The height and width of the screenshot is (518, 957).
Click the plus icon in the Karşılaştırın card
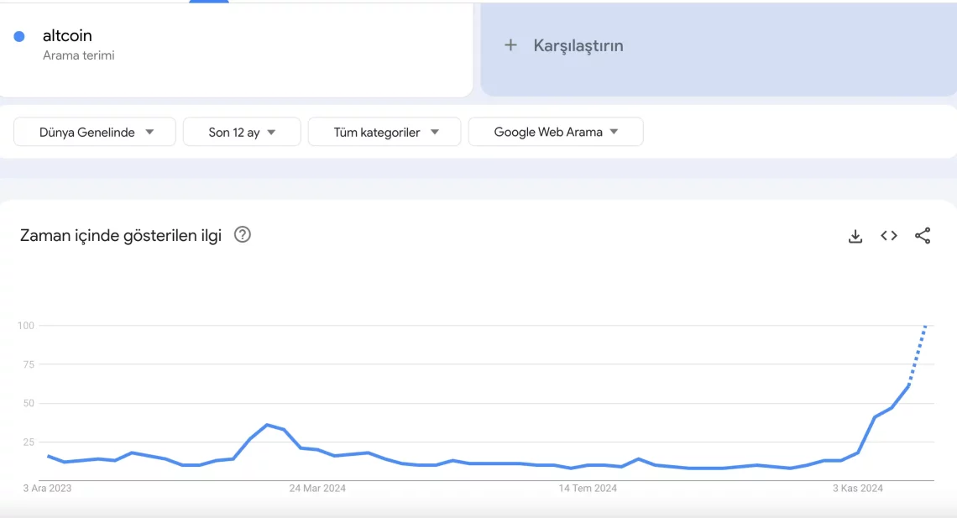pyautogui.click(x=511, y=45)
